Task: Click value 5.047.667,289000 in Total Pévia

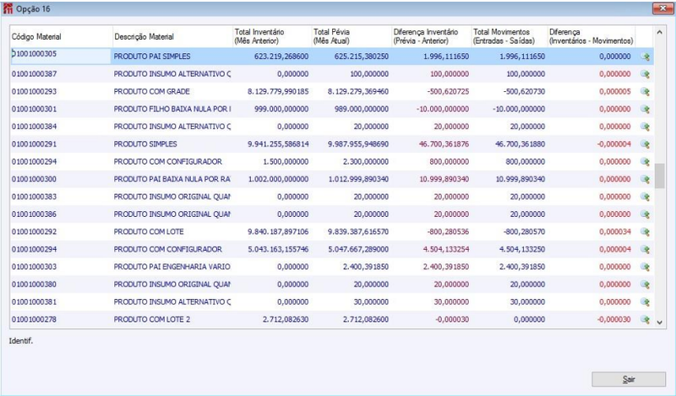Action: click(357, 249)
